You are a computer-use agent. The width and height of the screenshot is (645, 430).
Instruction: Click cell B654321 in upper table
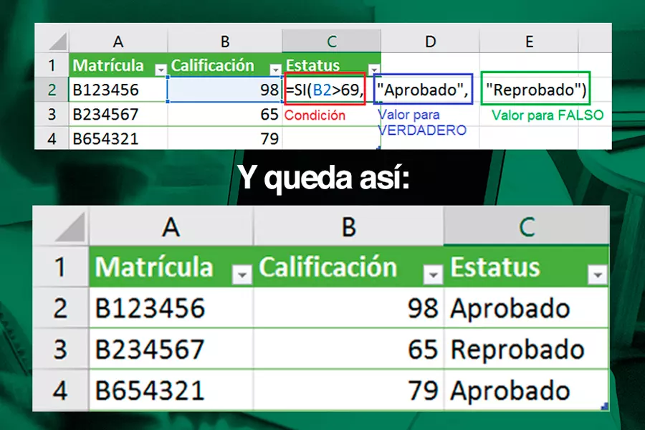(118, 138)
